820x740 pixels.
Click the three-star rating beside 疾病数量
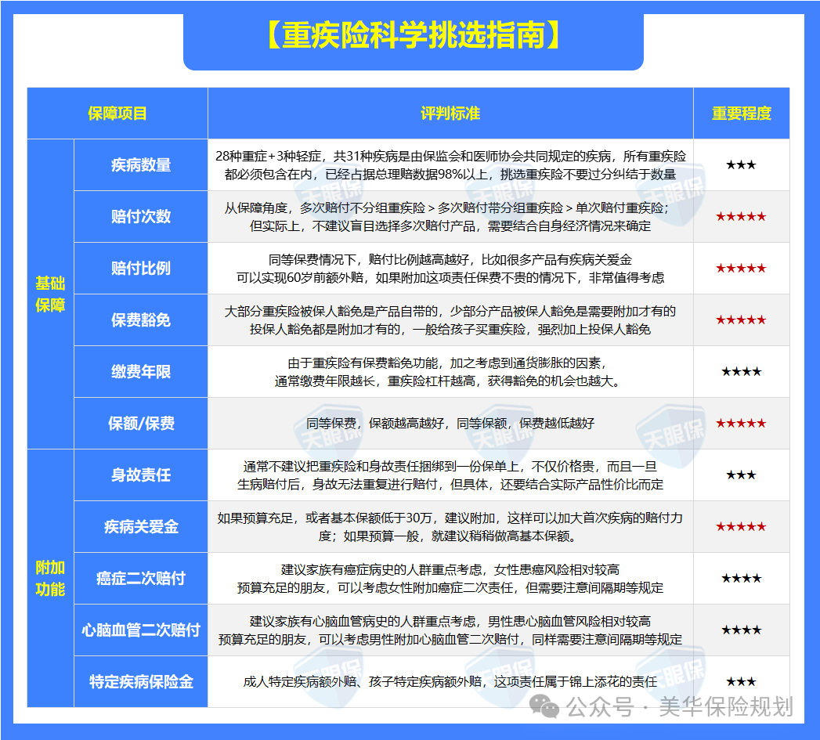point(741,164)
